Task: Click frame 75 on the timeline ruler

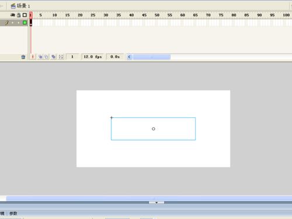Action: click(221, 15)
